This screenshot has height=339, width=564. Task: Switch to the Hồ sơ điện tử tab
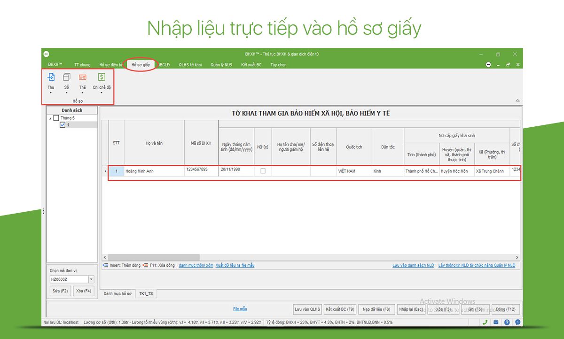110,65
